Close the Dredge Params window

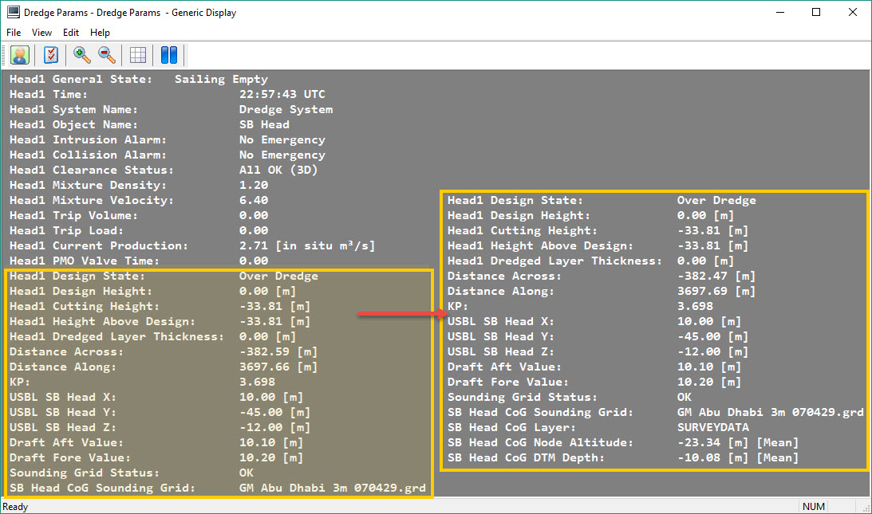click(x=853, y=13)
